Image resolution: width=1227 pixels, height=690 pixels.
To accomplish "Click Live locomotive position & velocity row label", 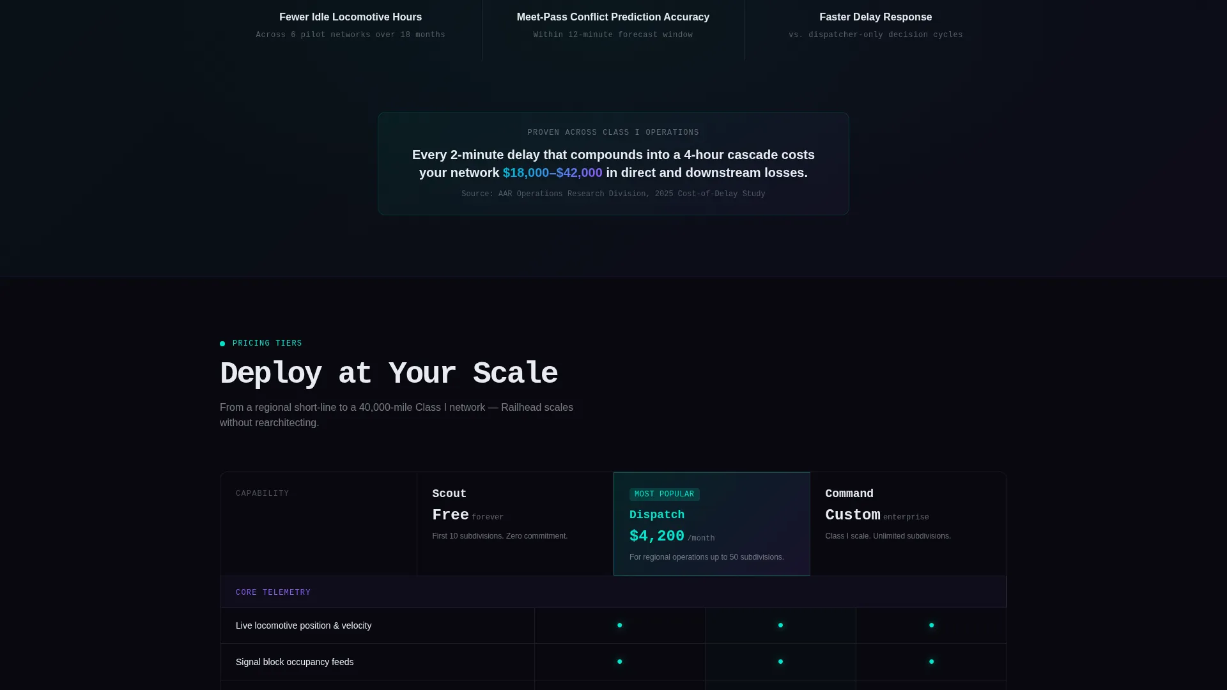I will click(x=304, y=625).
